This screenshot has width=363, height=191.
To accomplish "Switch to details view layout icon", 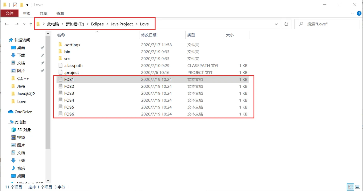I will coord(351,187).
